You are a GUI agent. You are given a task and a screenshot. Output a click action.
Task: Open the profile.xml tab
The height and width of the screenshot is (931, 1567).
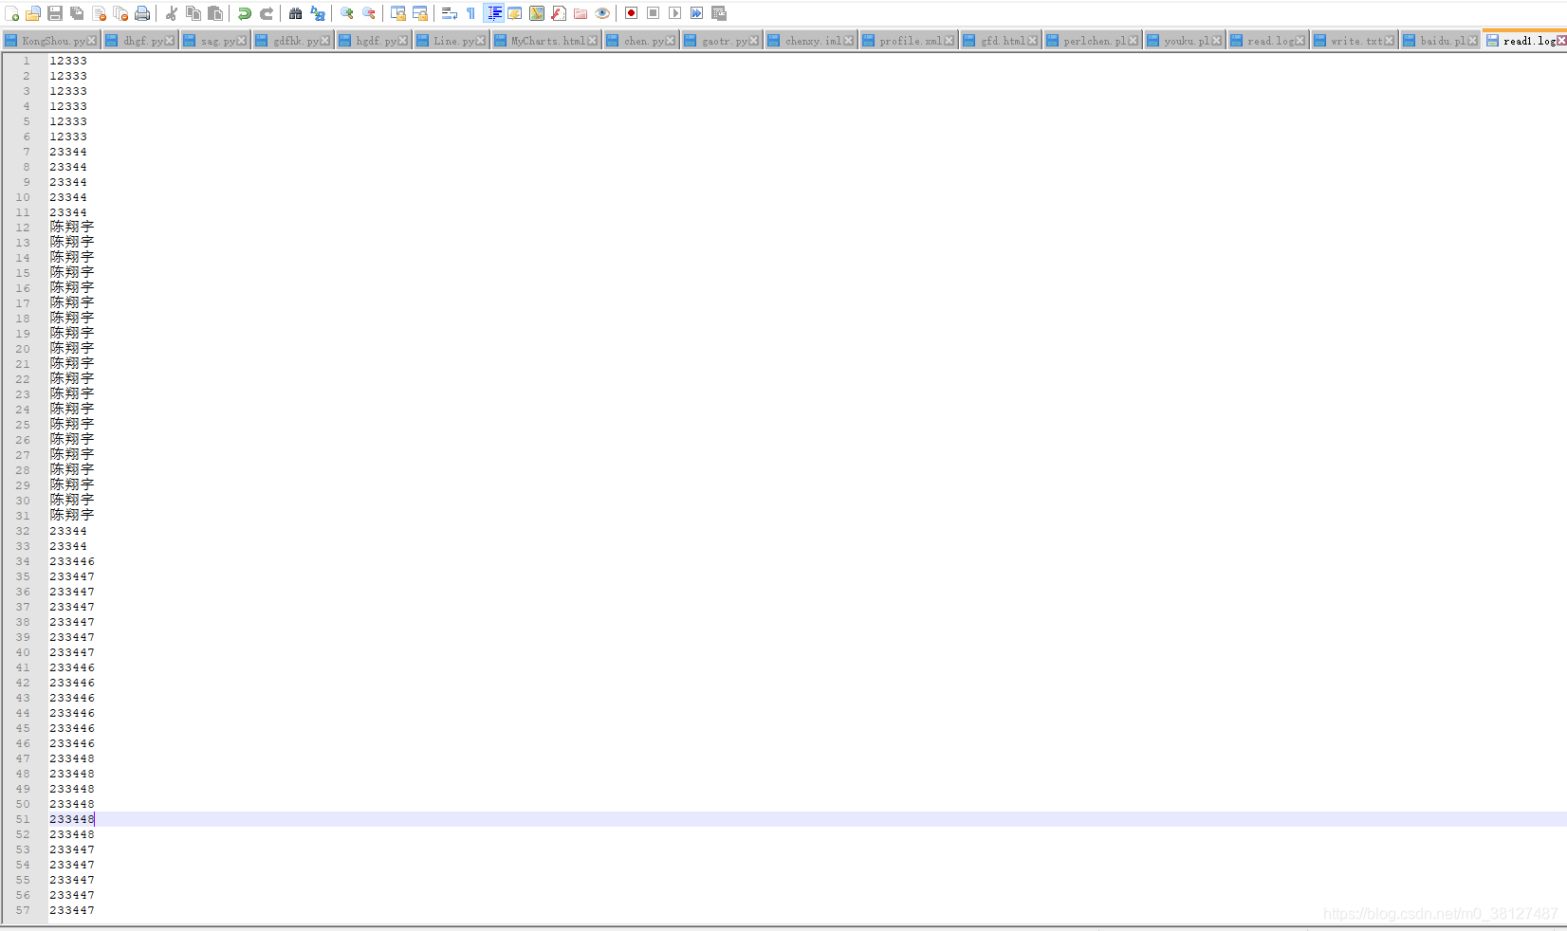[x=909, y=41]
